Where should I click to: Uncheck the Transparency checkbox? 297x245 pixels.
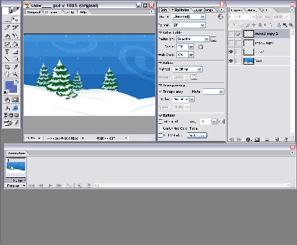pyautogui.click(x=160, y=92)
